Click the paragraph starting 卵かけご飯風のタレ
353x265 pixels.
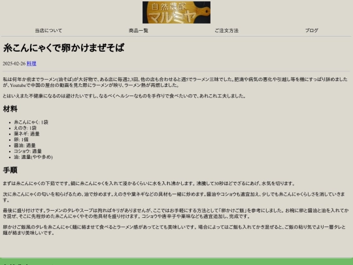(x=174, y=230)
